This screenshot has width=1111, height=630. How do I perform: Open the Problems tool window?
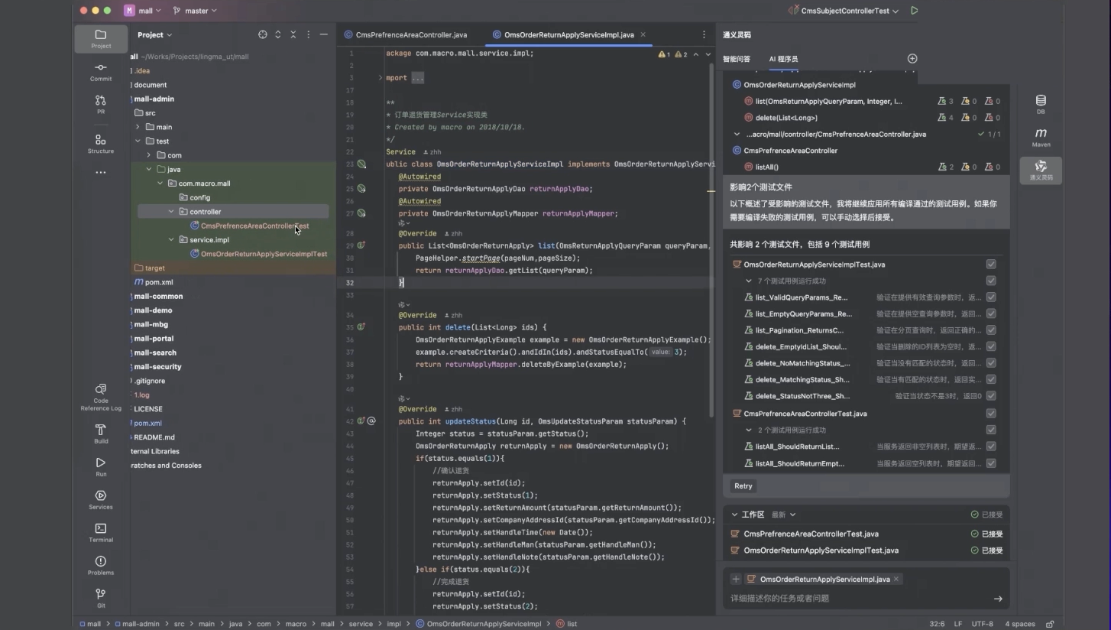(x=101, y=565)
